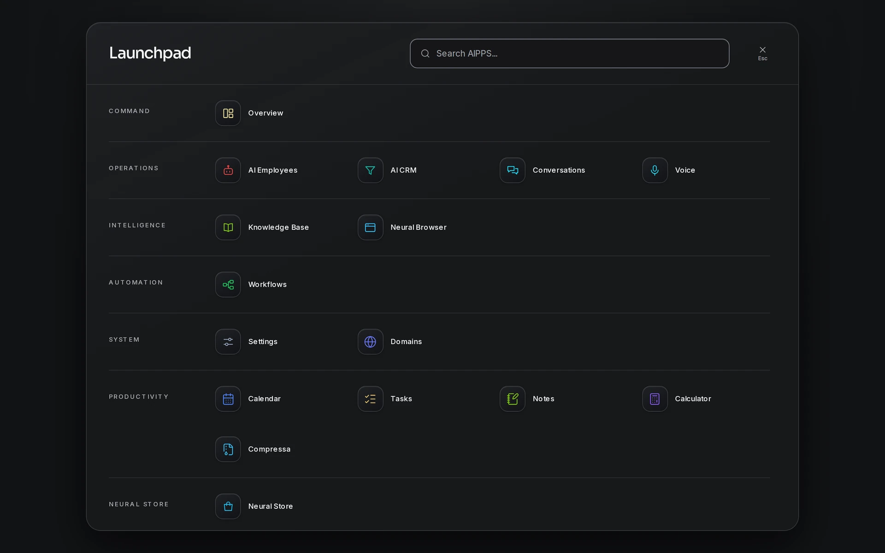Click the OPERATIONS section heading
885x553 pixels.
tap(134, 168)
